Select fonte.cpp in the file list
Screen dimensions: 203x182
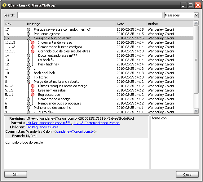(x=159, y=119)
